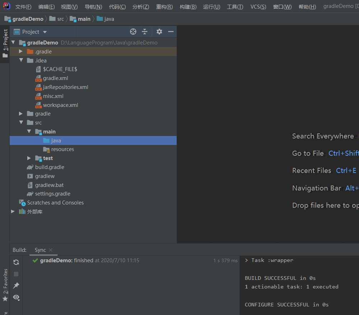Click the stop build square icon
Viewport: 359px width, 315px height.
pyautogui.click(x=16, y=274)
